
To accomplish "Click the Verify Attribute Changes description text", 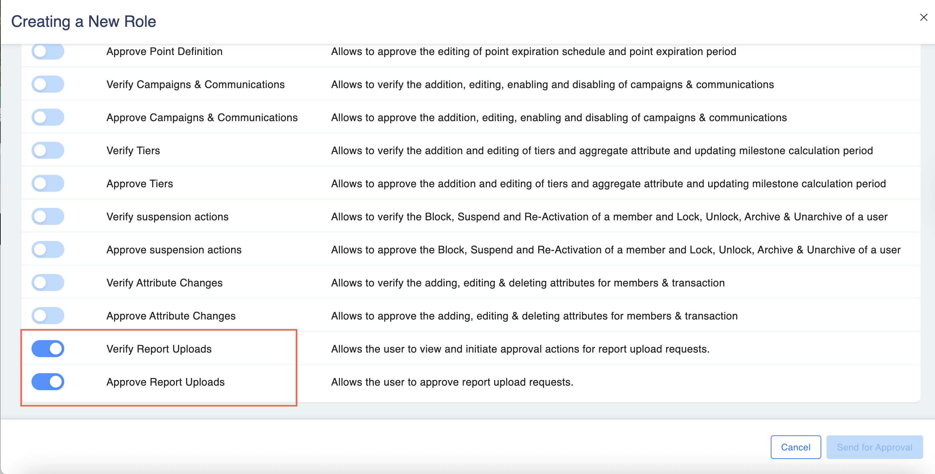I will tap(527, 283).
